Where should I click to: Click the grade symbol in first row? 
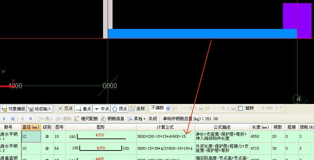[x=47, y=136]
